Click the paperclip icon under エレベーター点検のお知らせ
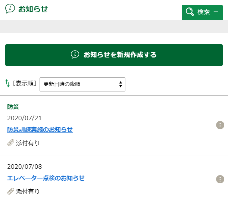 [10, 191]
